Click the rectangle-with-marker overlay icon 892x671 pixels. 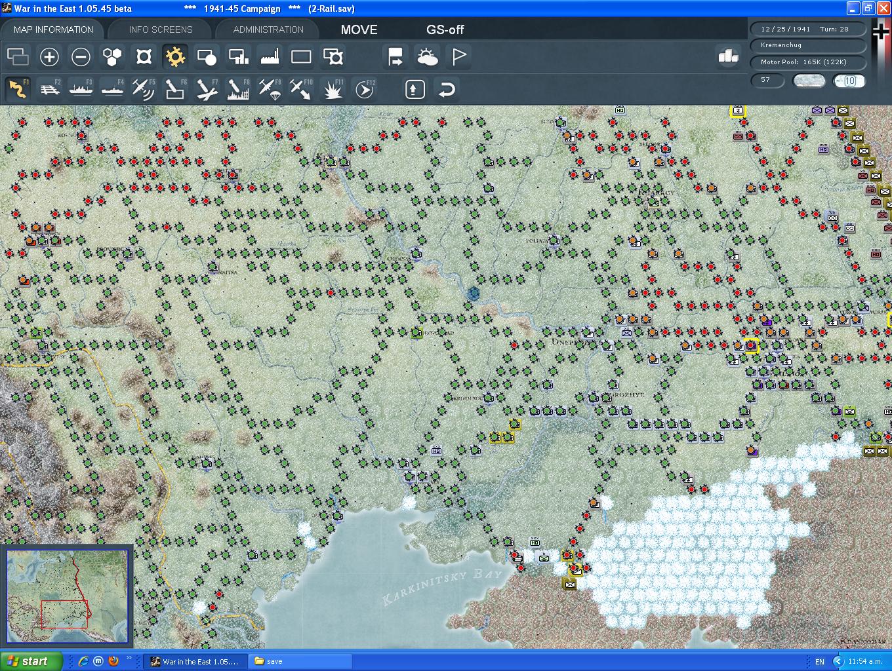click(333, 57)
